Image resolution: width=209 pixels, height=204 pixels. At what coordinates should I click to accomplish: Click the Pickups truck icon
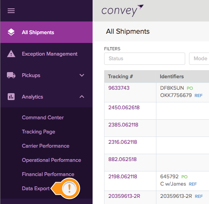[x=11, y=75]
